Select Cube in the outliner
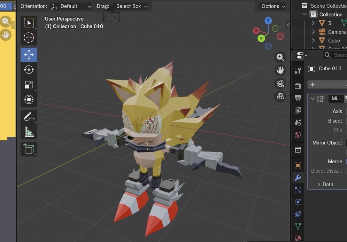Screen dimensions: 347x242 click(x=334, y=41)
